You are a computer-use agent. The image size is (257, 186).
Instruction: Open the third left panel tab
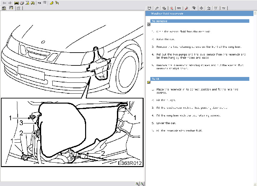tap(18, 8)
